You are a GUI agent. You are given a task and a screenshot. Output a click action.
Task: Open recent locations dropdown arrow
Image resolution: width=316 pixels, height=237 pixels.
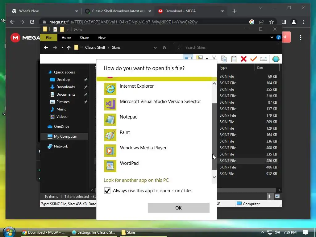pyautogui.click(x=62, y=48)
